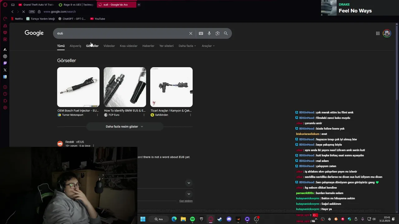Select the Videolar search filter
This screenshot has width=399, height=224.
(x=109, y=46)
